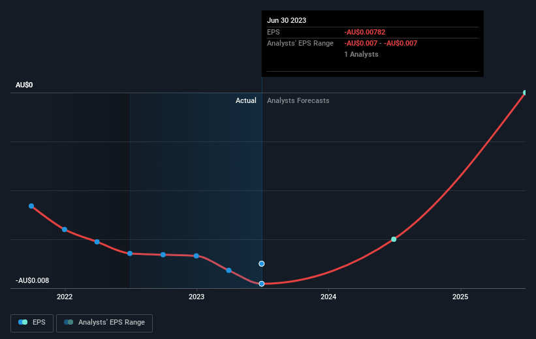Click the 2024 x-axis label
The width and height of the screenshot is (536, 339).
(328, 297)
